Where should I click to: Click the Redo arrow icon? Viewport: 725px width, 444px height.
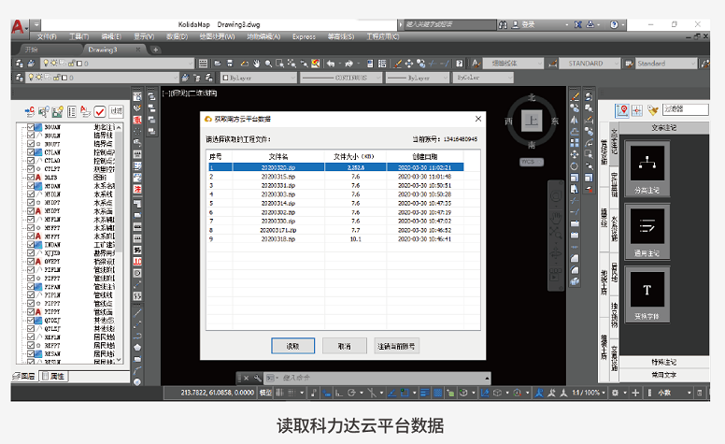click(x=349, y=64)
